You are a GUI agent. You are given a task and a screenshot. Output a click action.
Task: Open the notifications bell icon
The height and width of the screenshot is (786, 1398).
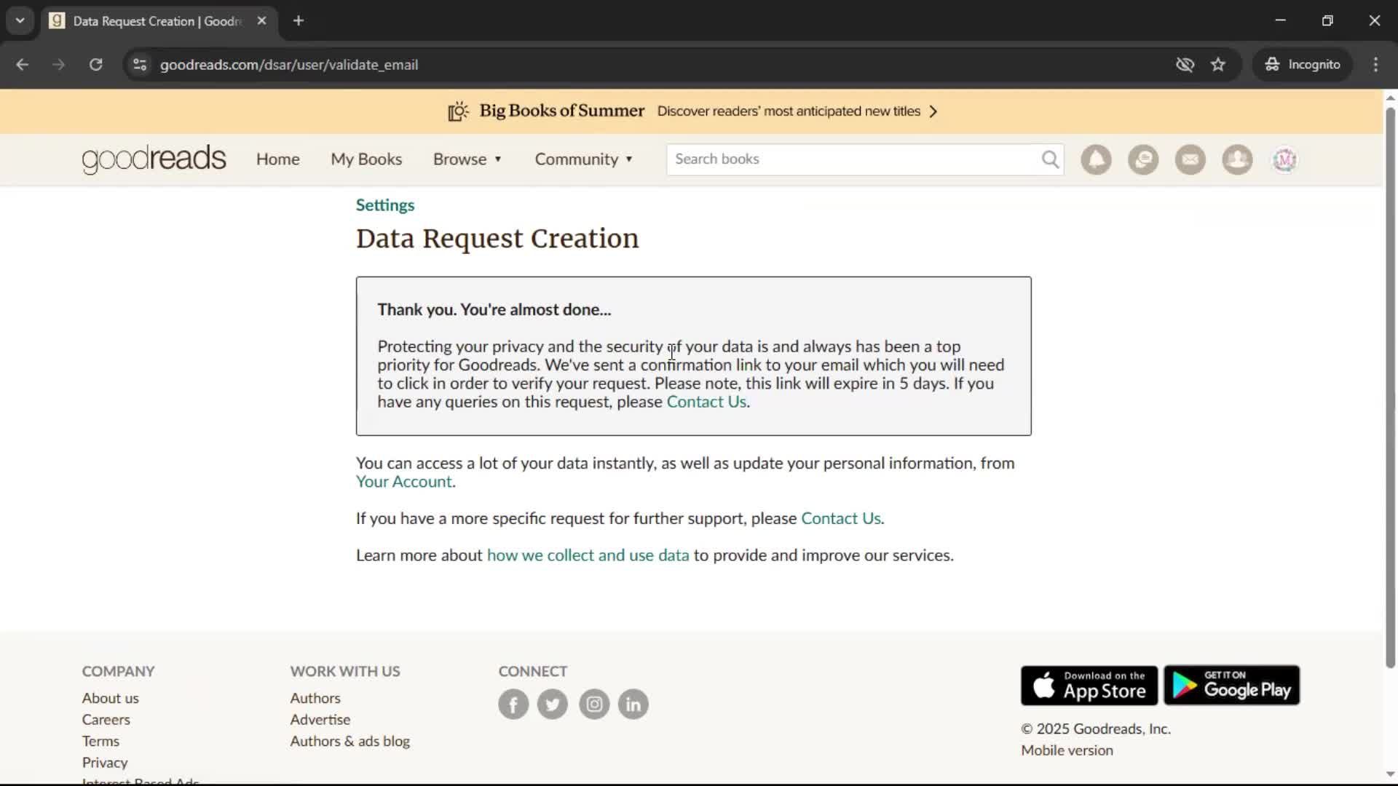[x=1096, y=159]
